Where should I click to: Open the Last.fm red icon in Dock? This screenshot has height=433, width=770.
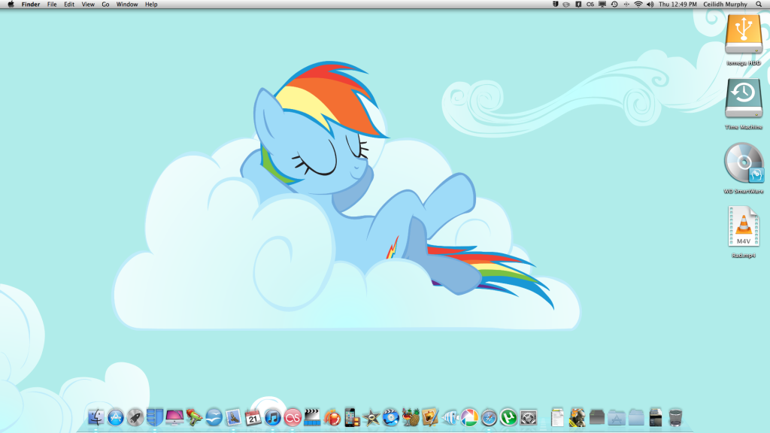point(293,418)
